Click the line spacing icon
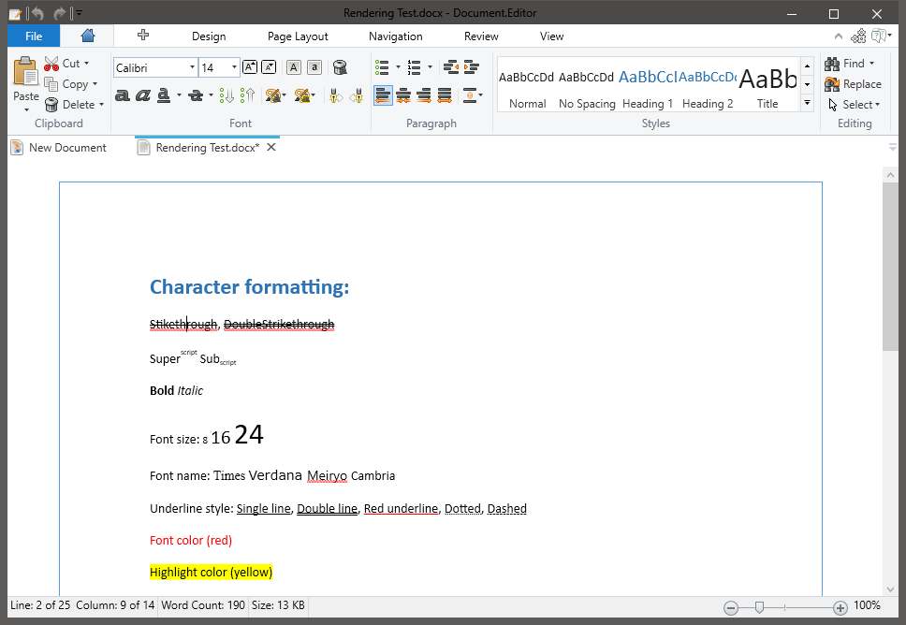This screenshot has height=625, width=906. click(x=470, y=95)
